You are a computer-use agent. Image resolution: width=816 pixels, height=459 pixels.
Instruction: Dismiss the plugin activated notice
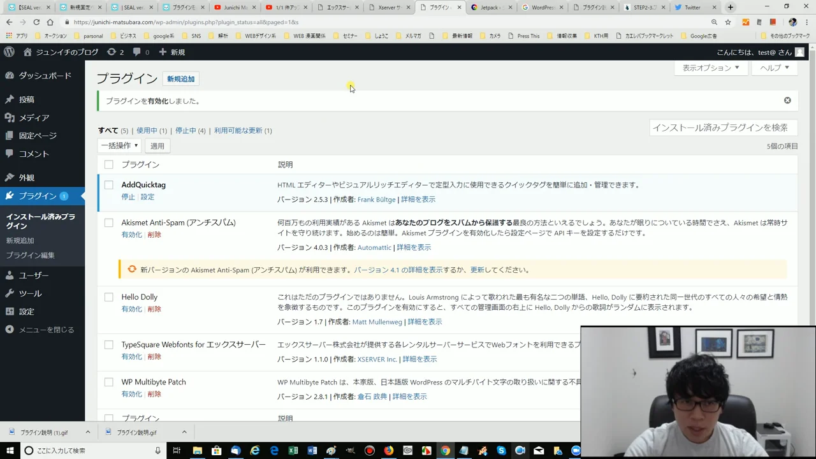(787, 101)
